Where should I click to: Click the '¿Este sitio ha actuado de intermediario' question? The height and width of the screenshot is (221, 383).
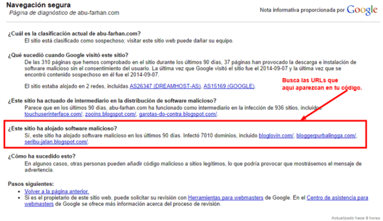(112, 101)
